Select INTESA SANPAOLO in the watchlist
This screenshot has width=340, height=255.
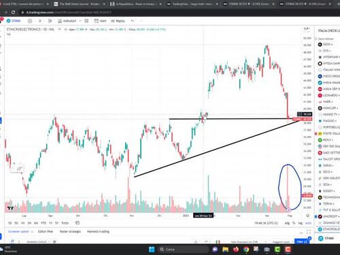click(x=328, y=63)
